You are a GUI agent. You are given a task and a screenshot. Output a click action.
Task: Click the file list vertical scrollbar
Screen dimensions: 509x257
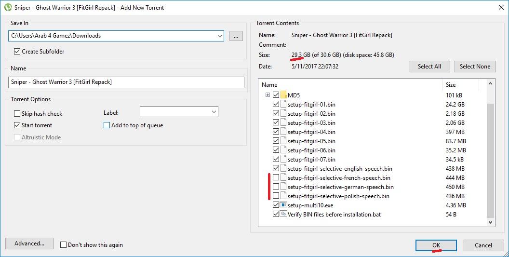tap(491, 159)
